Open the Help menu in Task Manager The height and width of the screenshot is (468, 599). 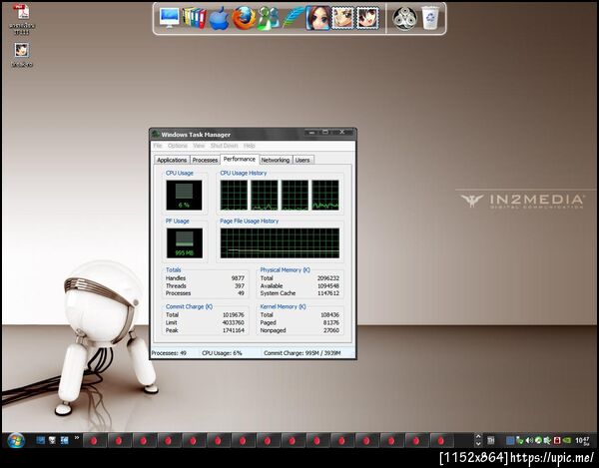pos(249,146)
